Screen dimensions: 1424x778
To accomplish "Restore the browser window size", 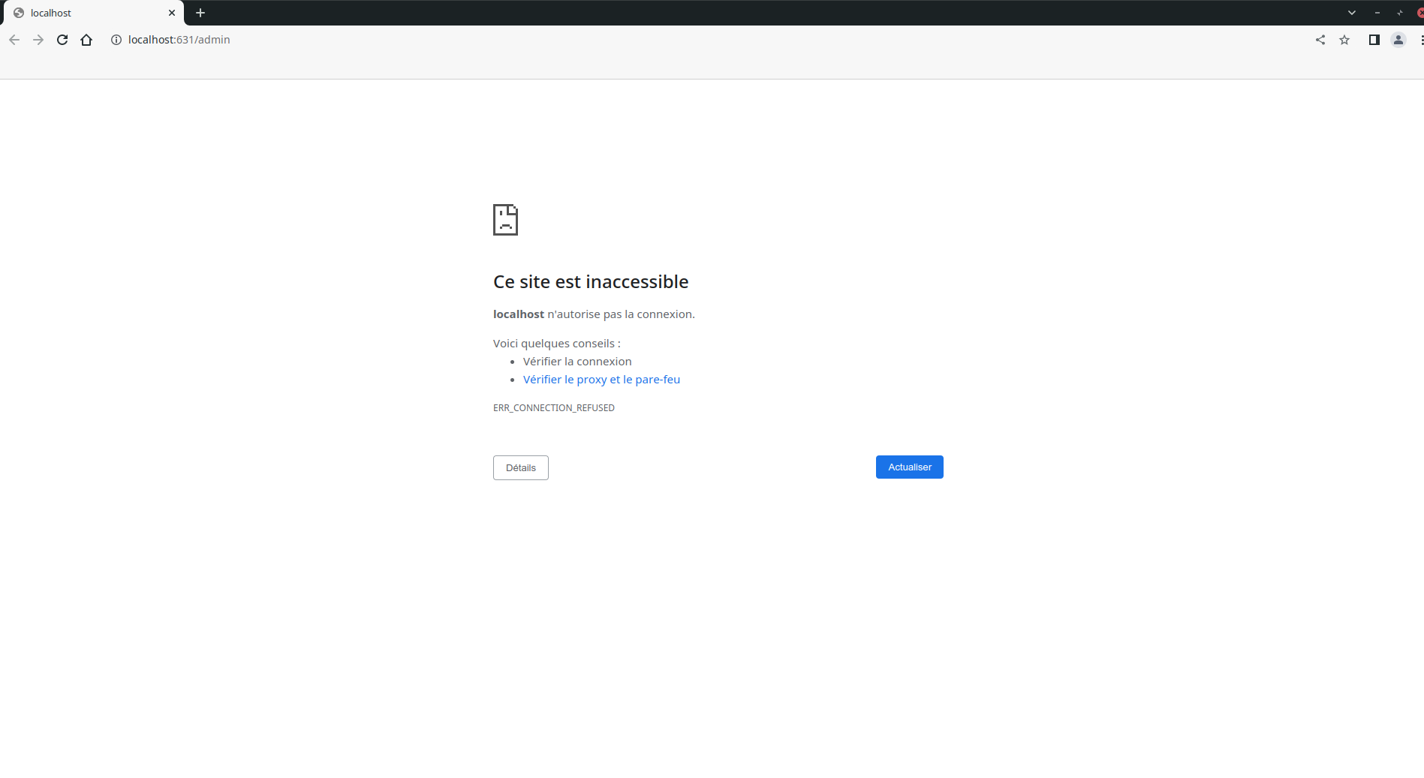I will tap(1400, 13).
